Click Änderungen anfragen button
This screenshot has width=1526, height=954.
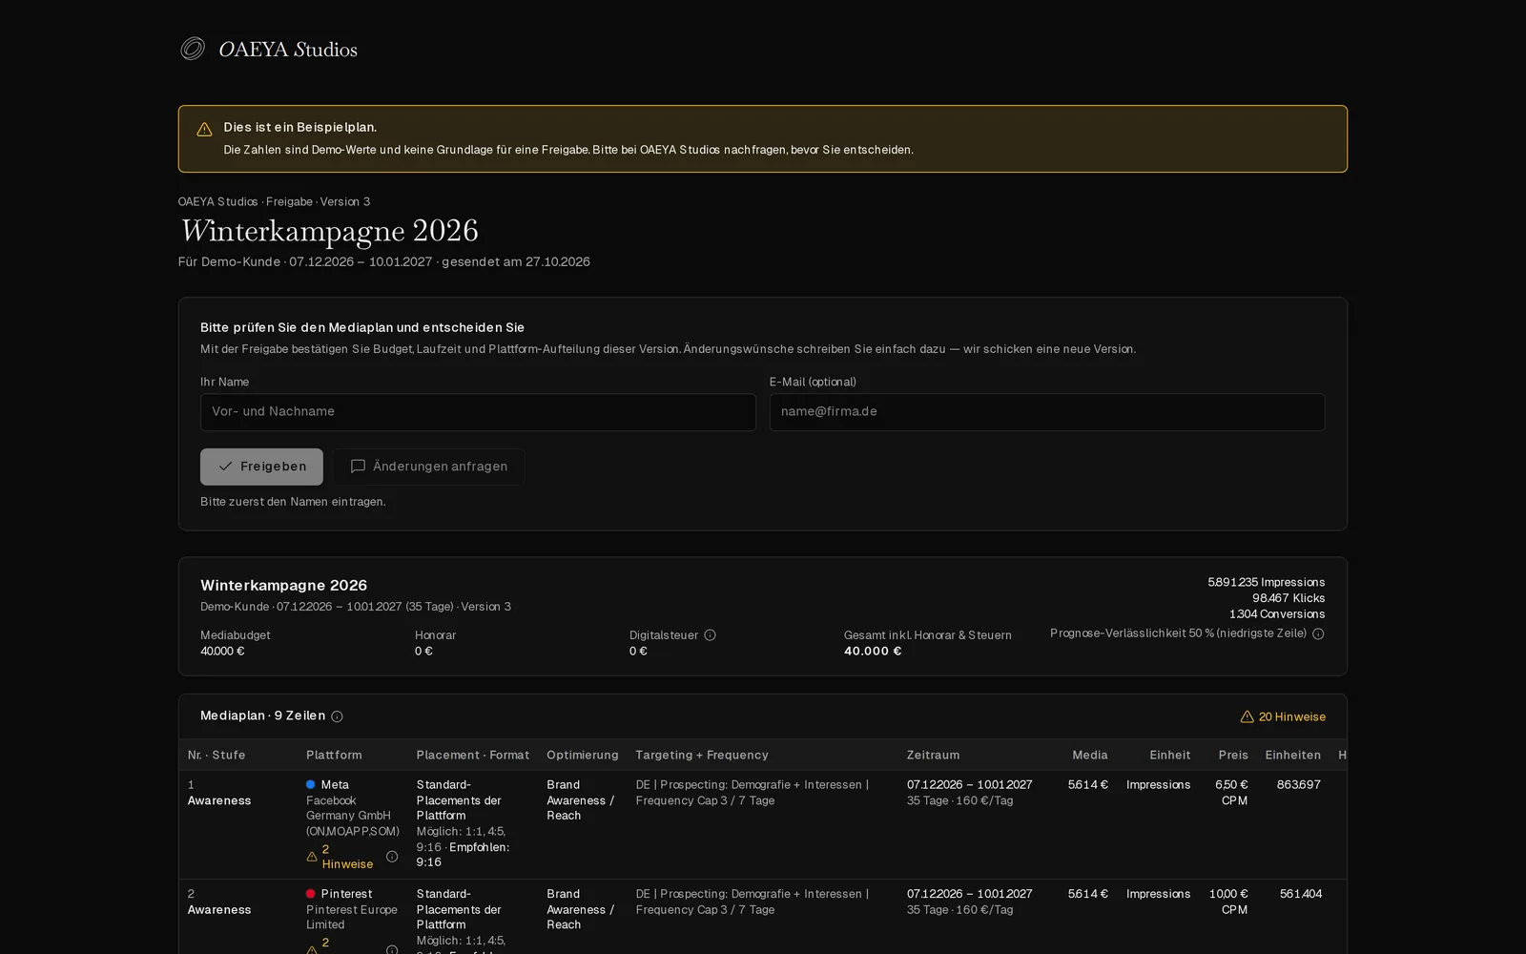[x=428, y=467]
